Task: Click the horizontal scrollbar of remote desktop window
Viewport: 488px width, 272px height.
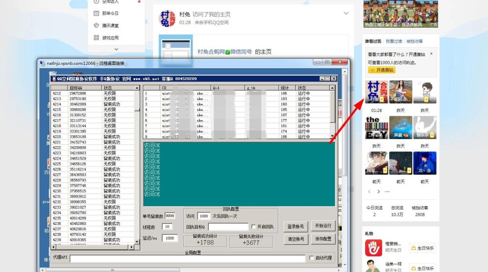Action: coord(191,270)
